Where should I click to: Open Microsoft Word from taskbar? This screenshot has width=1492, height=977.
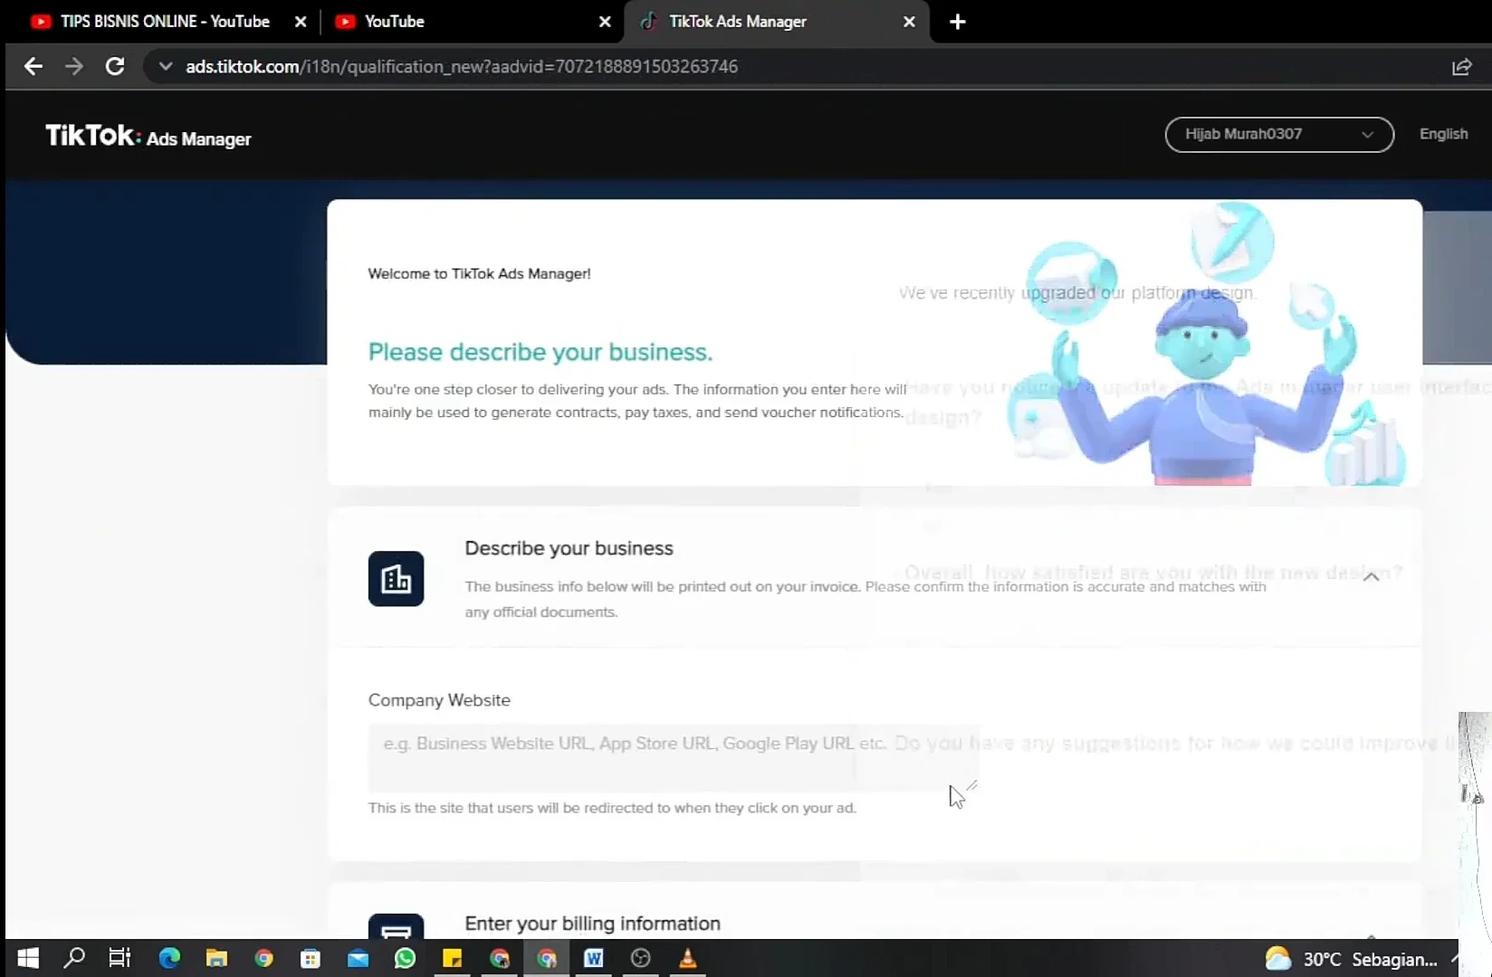click(x=593, y=958)
